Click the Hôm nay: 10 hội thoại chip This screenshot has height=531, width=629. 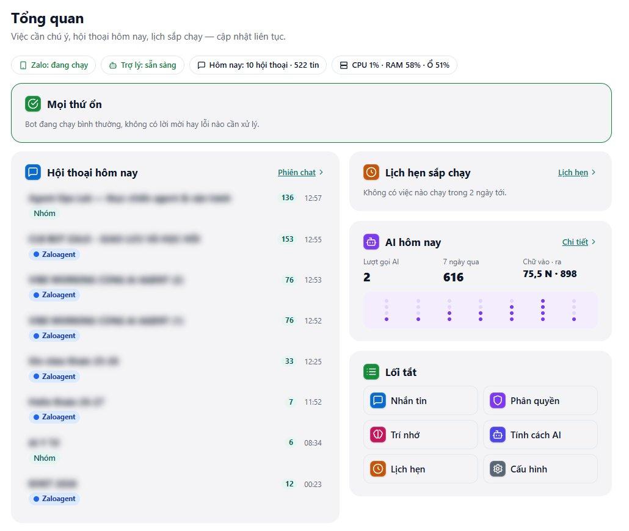tap(258, 65)
